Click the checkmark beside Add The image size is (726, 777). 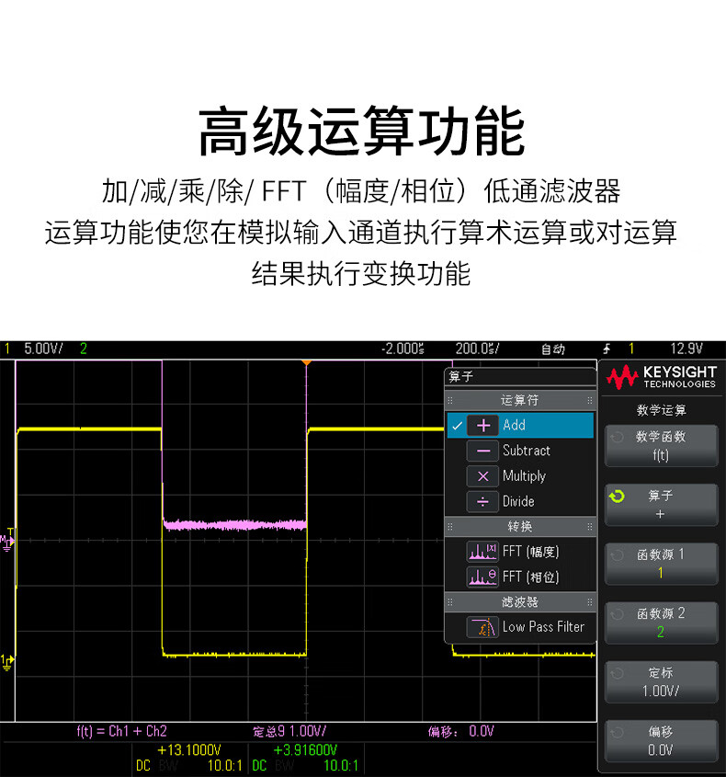(x=457, y=425)
